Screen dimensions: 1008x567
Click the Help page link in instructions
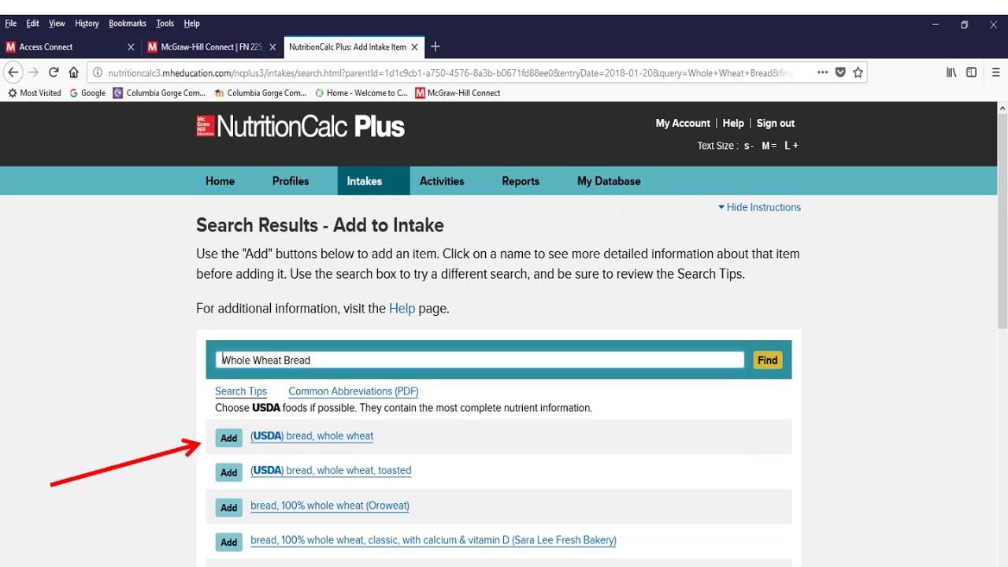402,309
